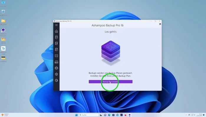The height and width of the screenshot is (117, 206).
Task: Launch Firefox from the taskbar
Action: click(x=126, y=115)
